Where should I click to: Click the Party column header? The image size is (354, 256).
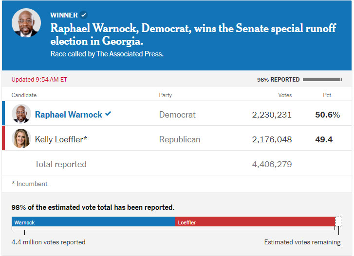tap(166, 95)
